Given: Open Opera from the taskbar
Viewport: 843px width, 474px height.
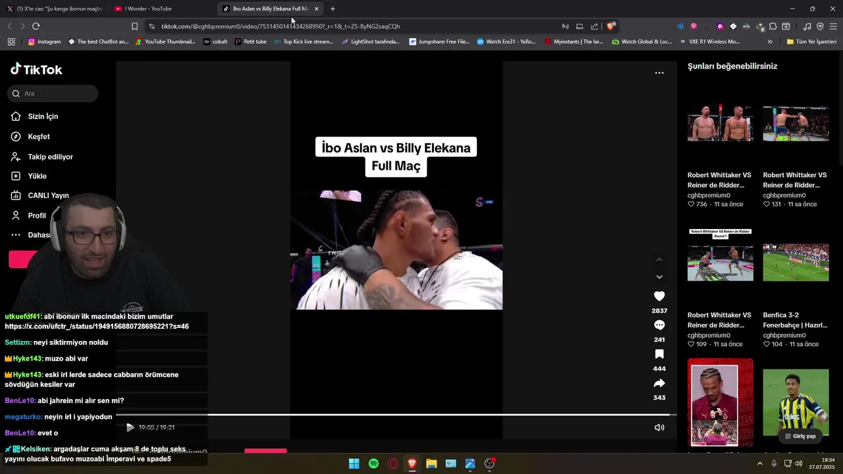Looking at the screenshot, I should (x=393, y=463).
